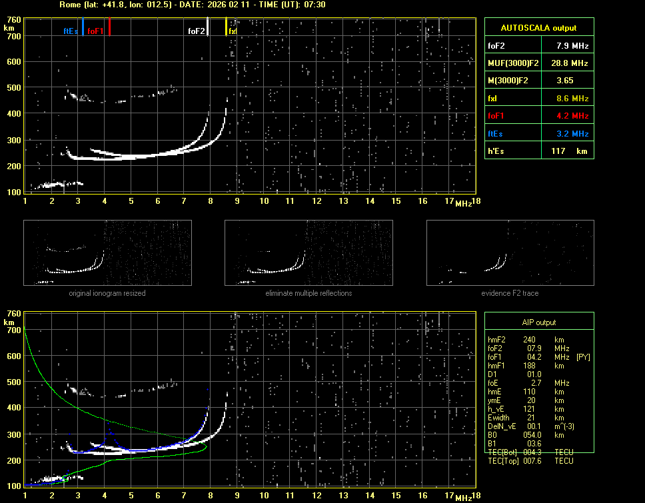The width and height of the screenshot is (645, 503).
Task: Open the 'evidence F2 trace' thumbnail
Action: (x=510, y=253)
